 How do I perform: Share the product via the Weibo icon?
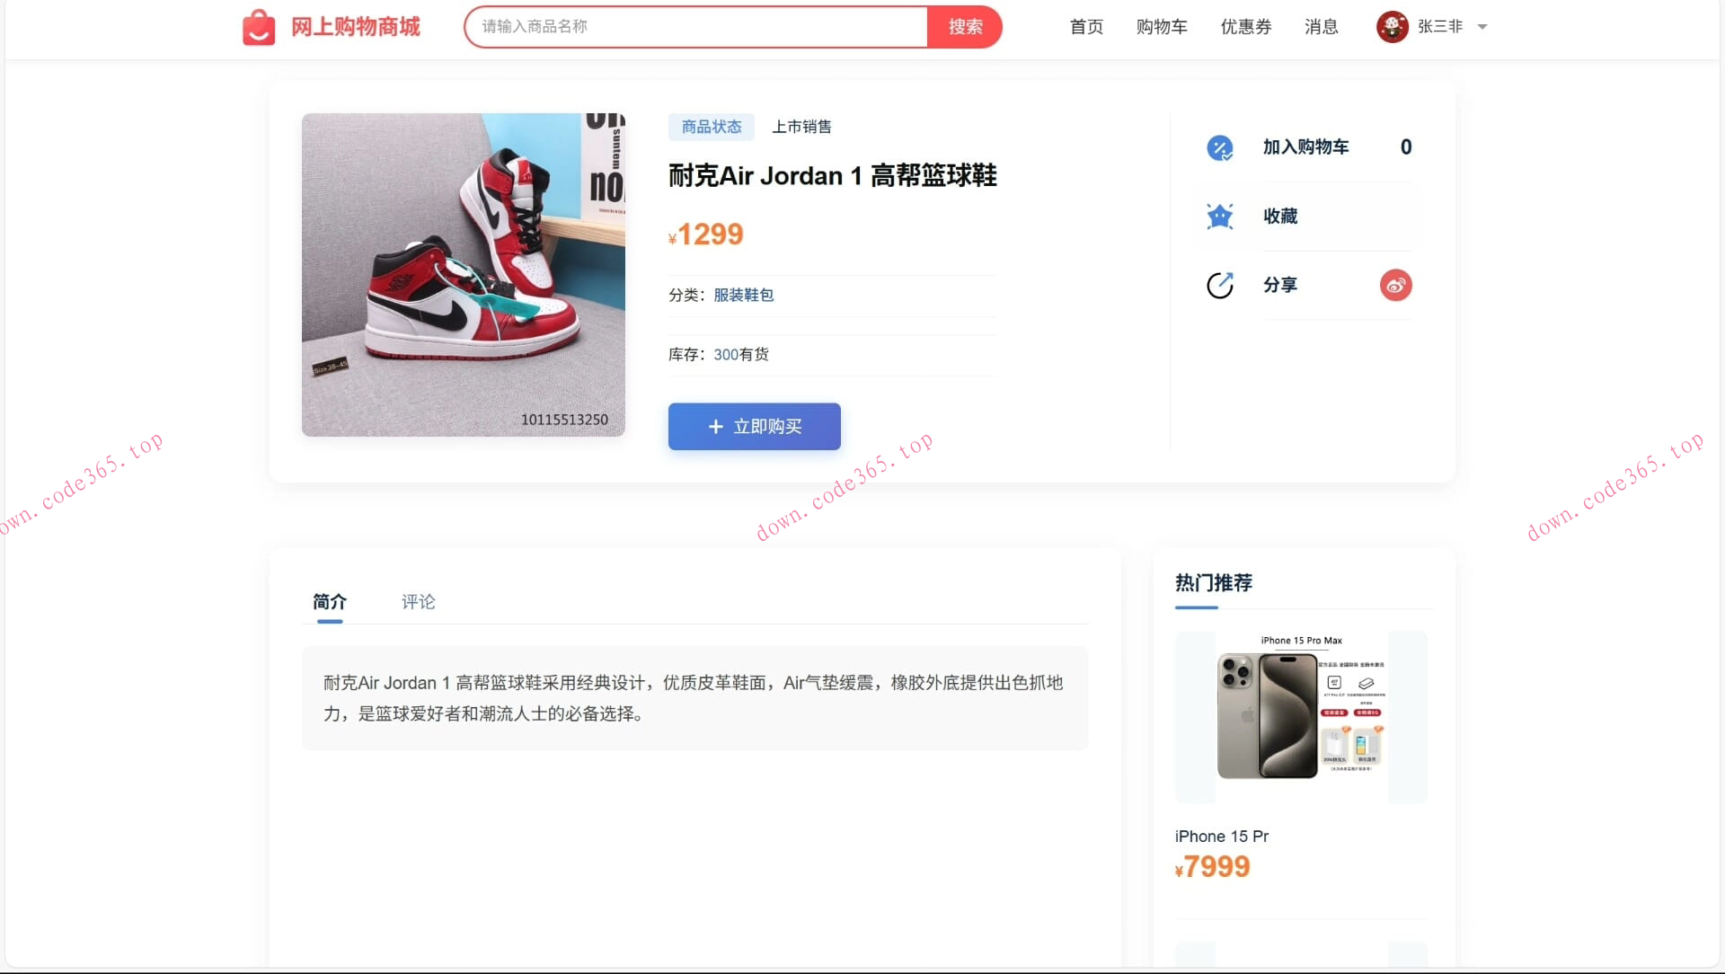click(1394, 285)
